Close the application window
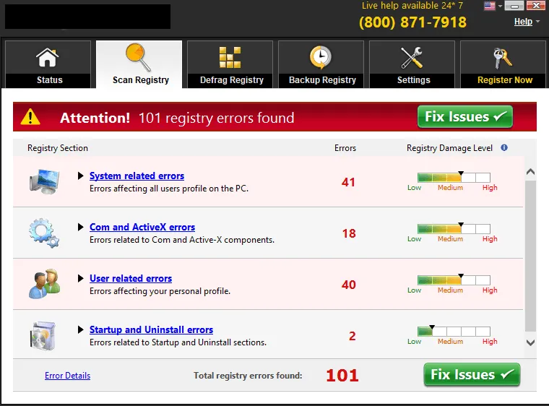Viewport: 549px width, 406px height. [536, 6]
